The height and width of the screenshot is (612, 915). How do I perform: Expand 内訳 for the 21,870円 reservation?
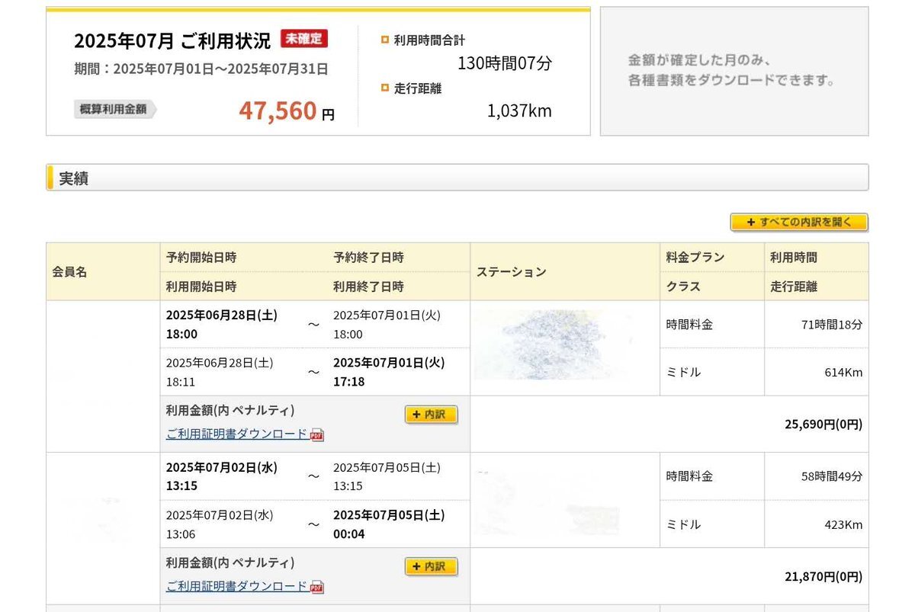click(x=431, y=567)
